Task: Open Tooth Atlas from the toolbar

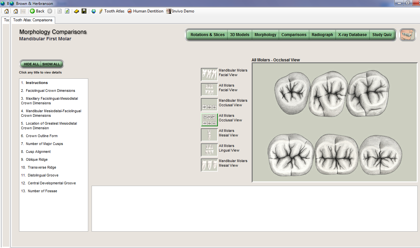Action: pos(112,11)
